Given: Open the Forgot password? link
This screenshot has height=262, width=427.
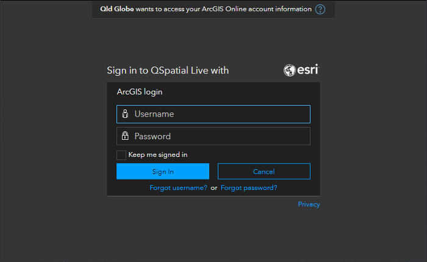Looking at the screenshot, I should [x=249, y=188].
